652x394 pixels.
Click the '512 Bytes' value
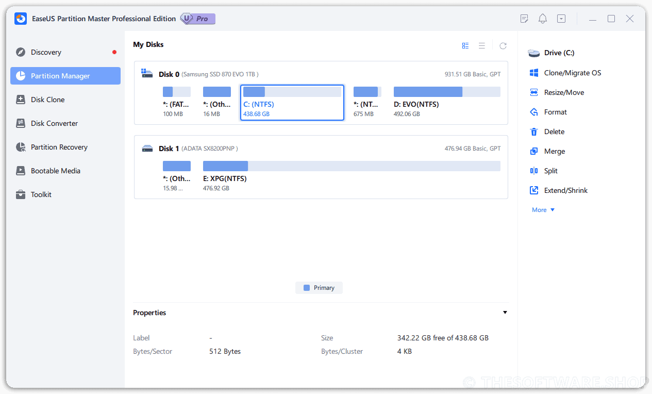(x=225, y=351)
